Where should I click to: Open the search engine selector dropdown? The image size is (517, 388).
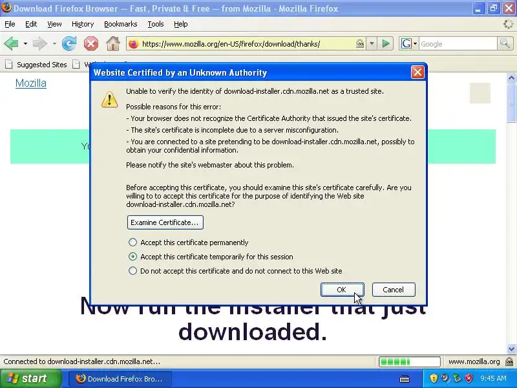click(x=415, y=43)
